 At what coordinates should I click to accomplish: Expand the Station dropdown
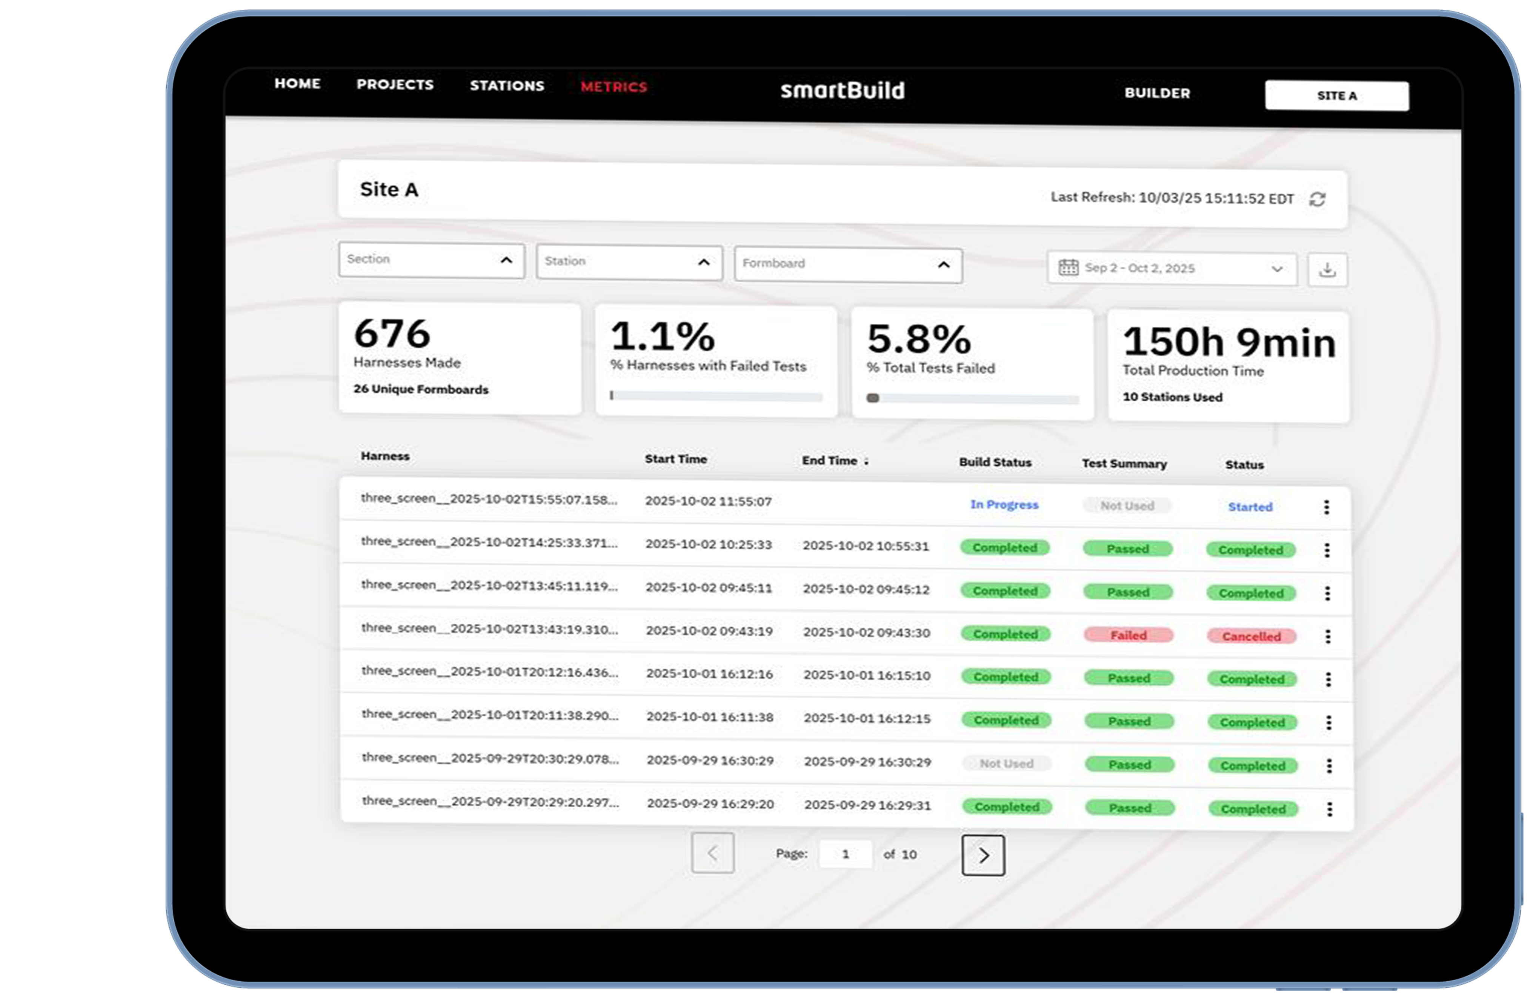[x=703, y=262]
